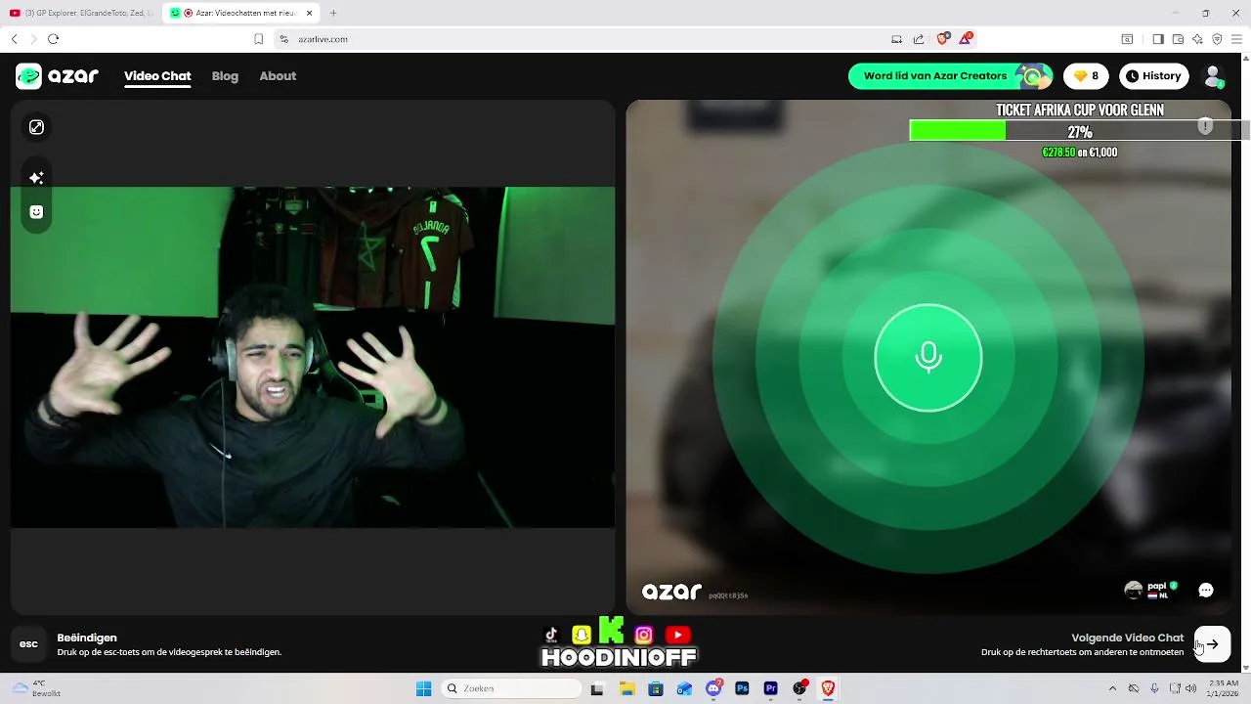Click the shield report icon on partner video

(1206, 127)
